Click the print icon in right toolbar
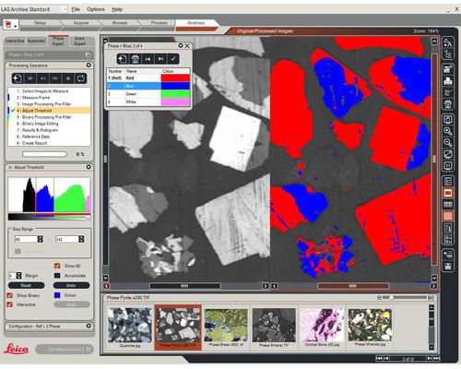461x369 pixels. 448,81
